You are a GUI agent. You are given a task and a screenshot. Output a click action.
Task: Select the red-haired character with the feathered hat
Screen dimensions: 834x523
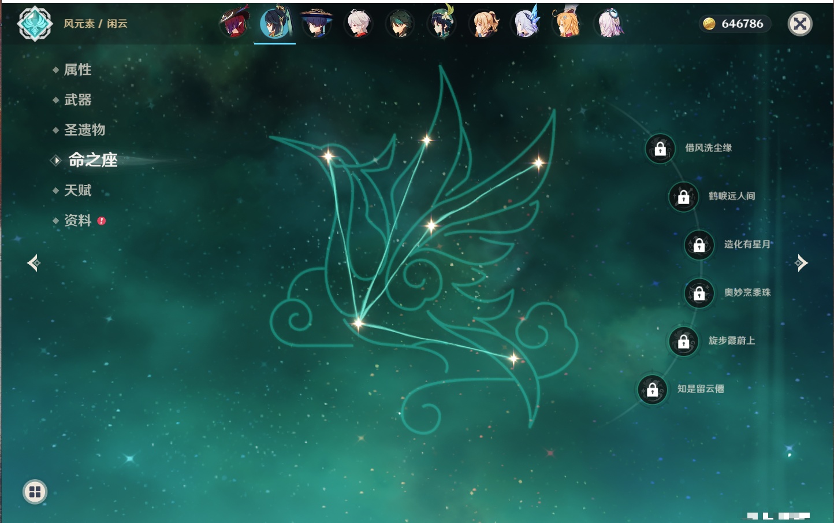click(234, 23)
